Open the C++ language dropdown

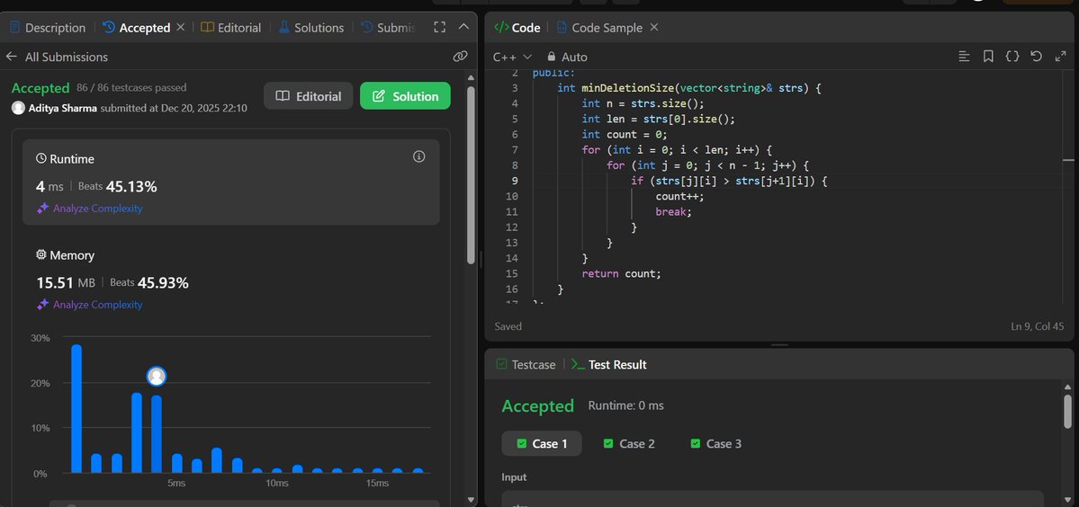(512, 57)
